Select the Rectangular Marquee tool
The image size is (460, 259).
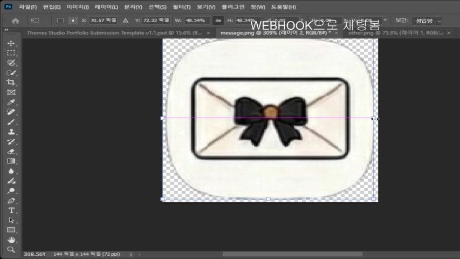[11, 53]
